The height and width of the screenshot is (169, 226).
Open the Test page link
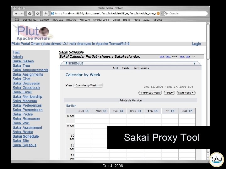click(x=16, y=52)
